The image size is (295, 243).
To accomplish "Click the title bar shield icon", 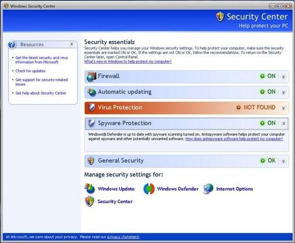I will (x=6, y=6).
